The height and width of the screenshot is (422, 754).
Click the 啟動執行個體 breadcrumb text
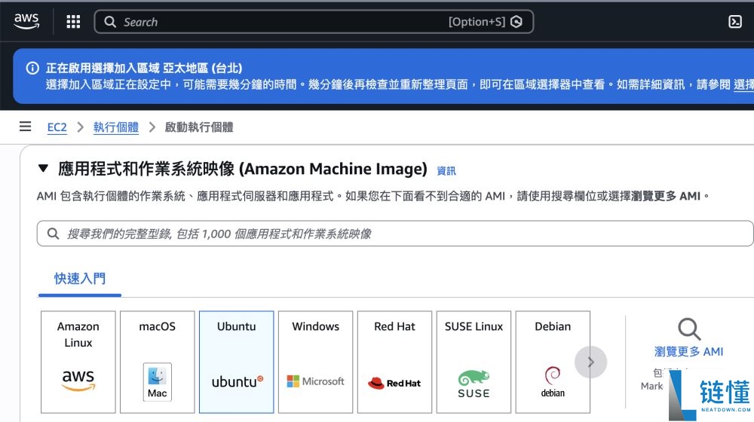pyautogui.click(x=199, y=127)
